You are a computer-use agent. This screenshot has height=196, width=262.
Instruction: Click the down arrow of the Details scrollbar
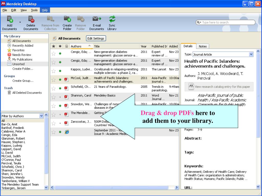pyautogui.click(x=258, y=187)
